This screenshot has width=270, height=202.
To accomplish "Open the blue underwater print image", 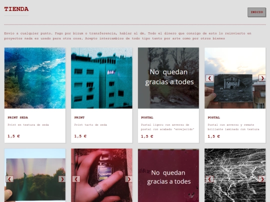I will (35, 78).
